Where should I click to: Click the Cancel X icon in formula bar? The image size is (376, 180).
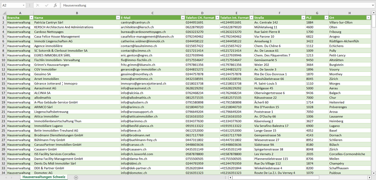click(x=38, y=5)
